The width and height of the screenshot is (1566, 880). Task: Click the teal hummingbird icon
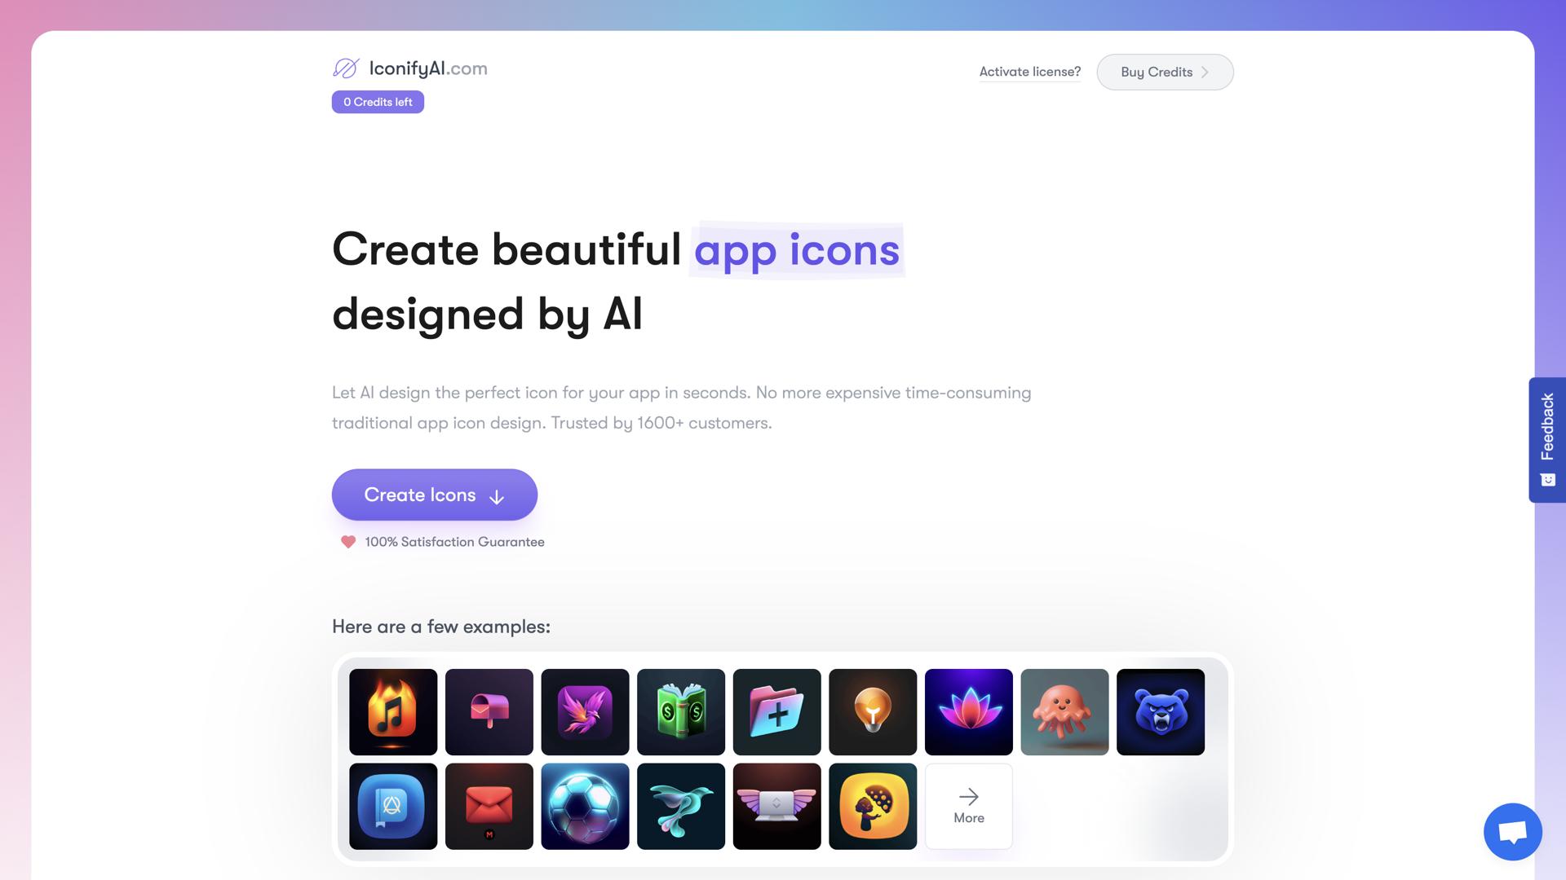pyautogui.click(x=681, y=807)
